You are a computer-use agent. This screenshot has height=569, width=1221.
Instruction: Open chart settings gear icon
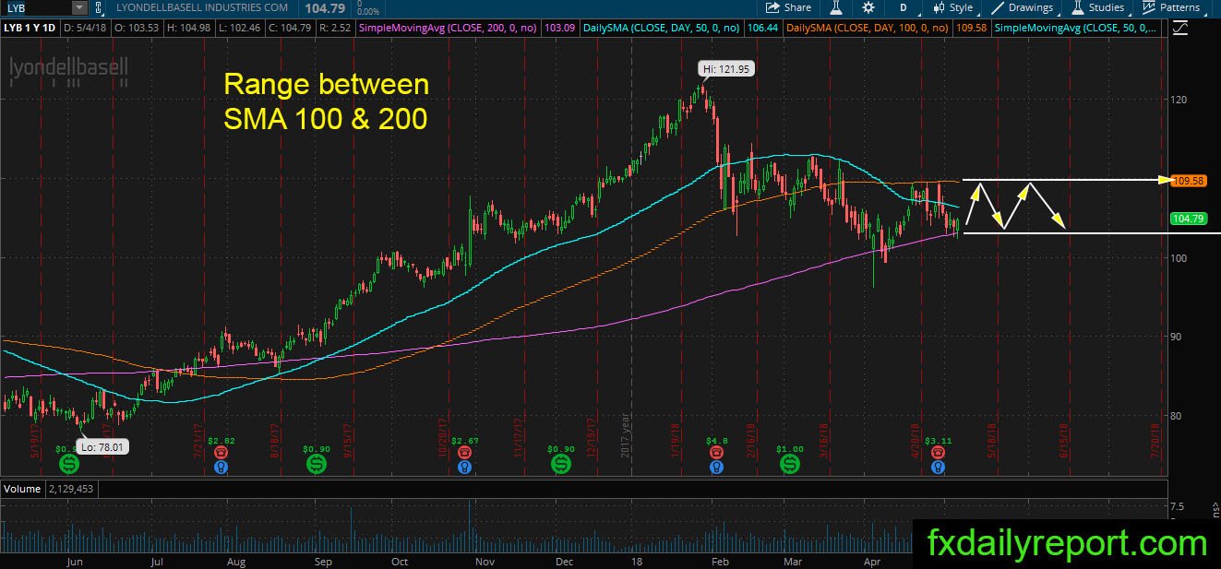coord(869,7)
